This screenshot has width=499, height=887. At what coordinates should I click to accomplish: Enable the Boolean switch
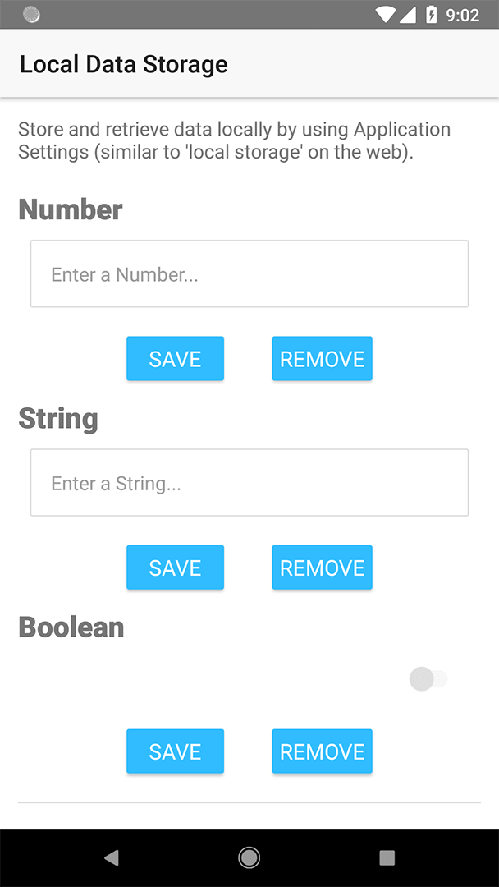point(429,678)
